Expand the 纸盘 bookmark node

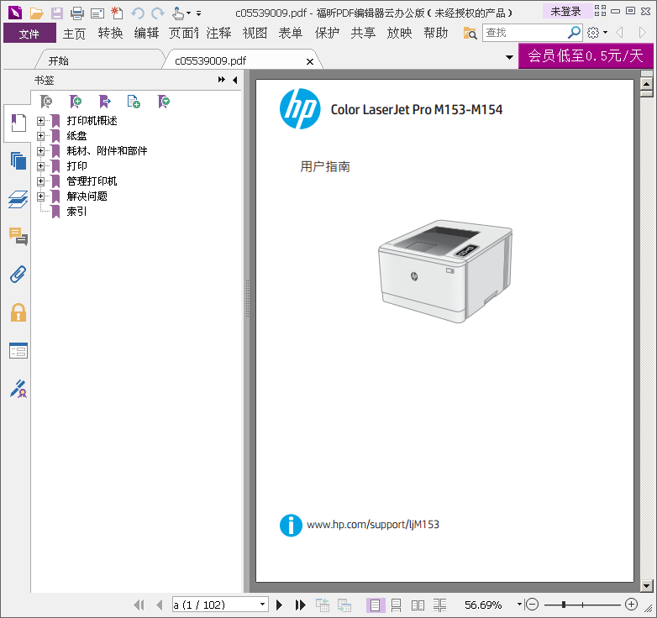click(40, 136)
